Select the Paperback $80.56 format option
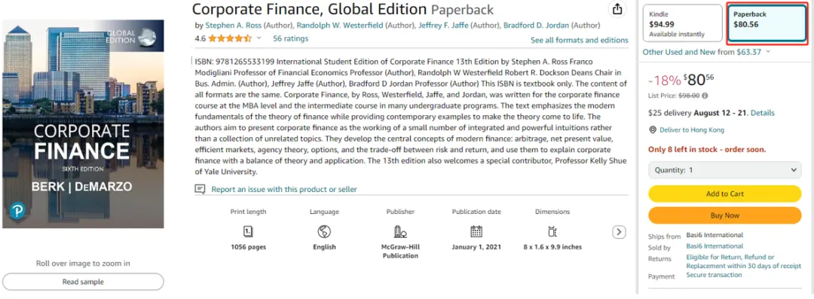 point(767,23)
